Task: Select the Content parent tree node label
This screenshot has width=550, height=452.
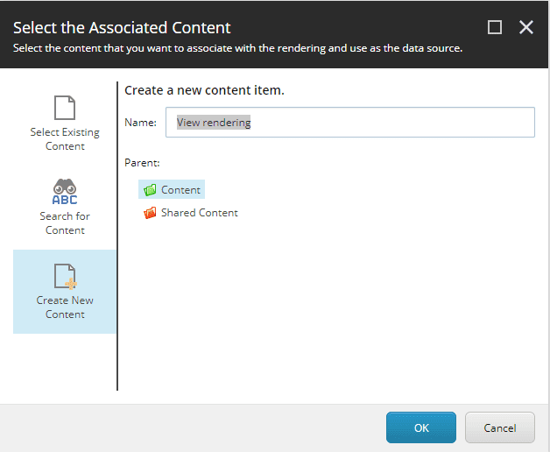Action: coord(181,190)
